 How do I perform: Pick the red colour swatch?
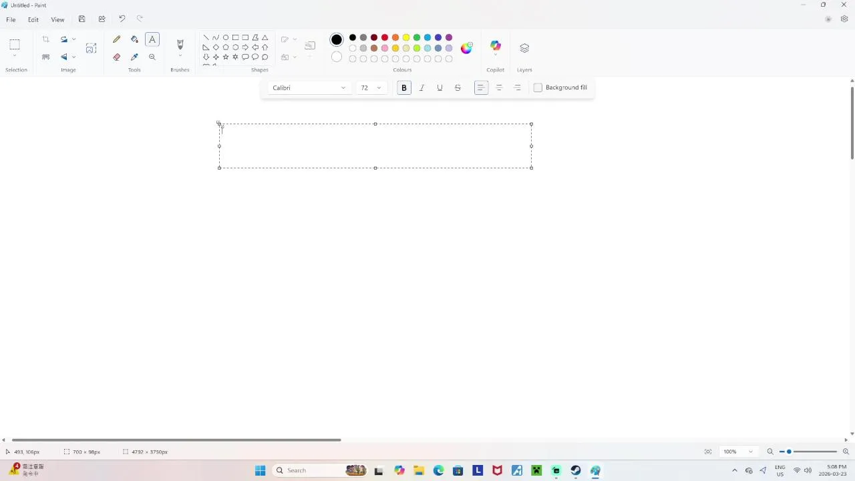(385, 37)
